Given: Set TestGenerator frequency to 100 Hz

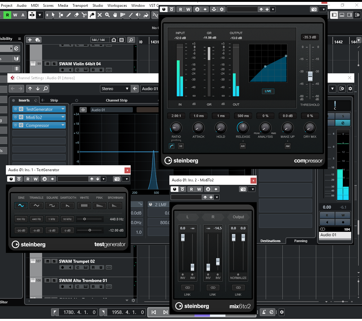Looking at the screenshot, I should 21,219.
